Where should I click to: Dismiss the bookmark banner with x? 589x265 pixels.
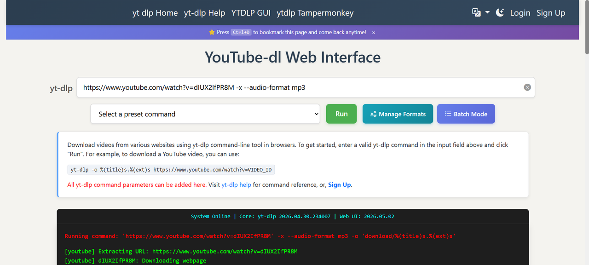point(374,33)
